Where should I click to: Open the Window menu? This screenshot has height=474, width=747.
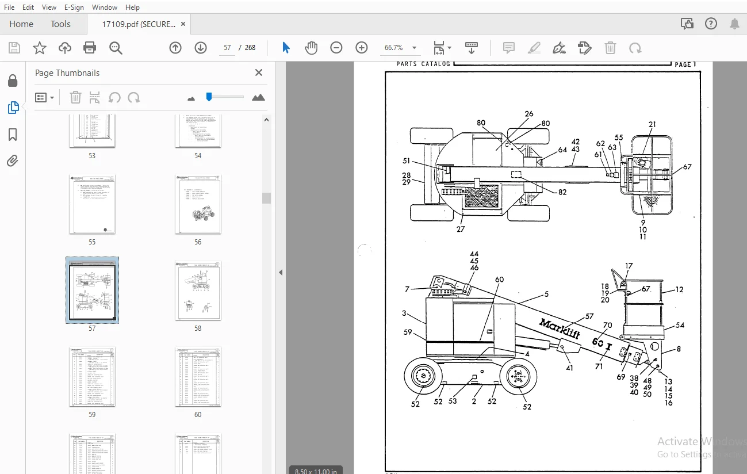pos(105,7)
